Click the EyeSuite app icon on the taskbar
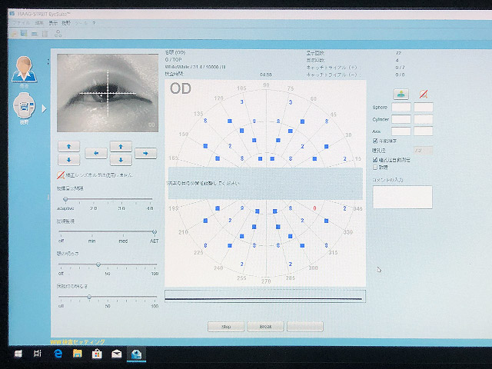This screenshot has width=492, height=369. (136, 354)
